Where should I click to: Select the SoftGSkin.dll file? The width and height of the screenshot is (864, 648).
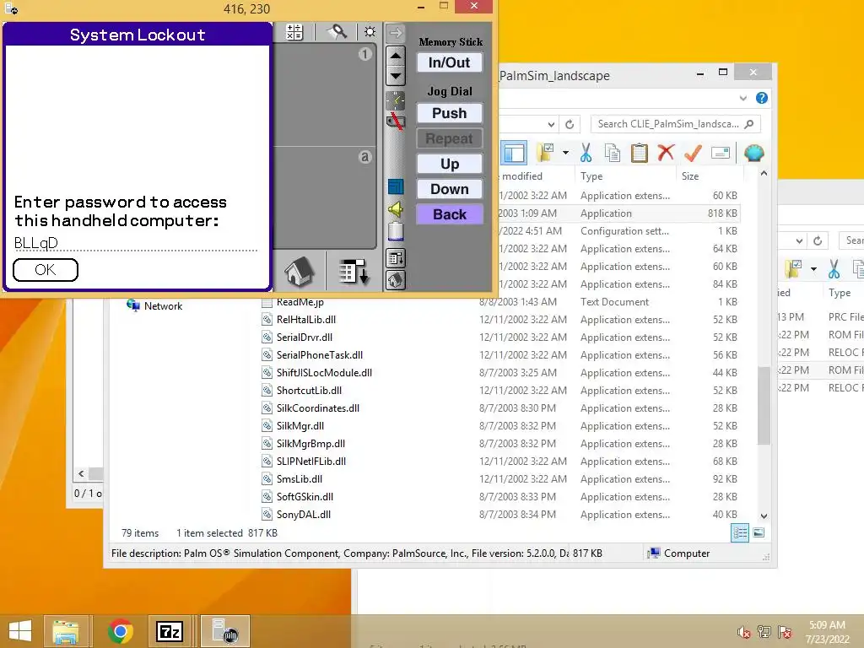pos(305,497)
